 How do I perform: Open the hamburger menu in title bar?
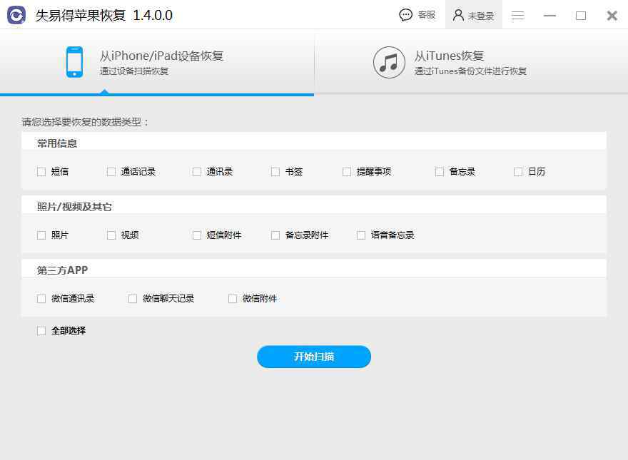coord(518,16)
